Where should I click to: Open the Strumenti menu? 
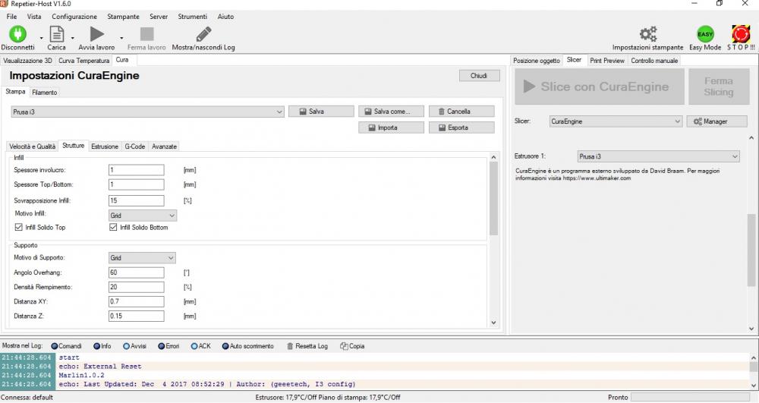(x=193, y=16)
